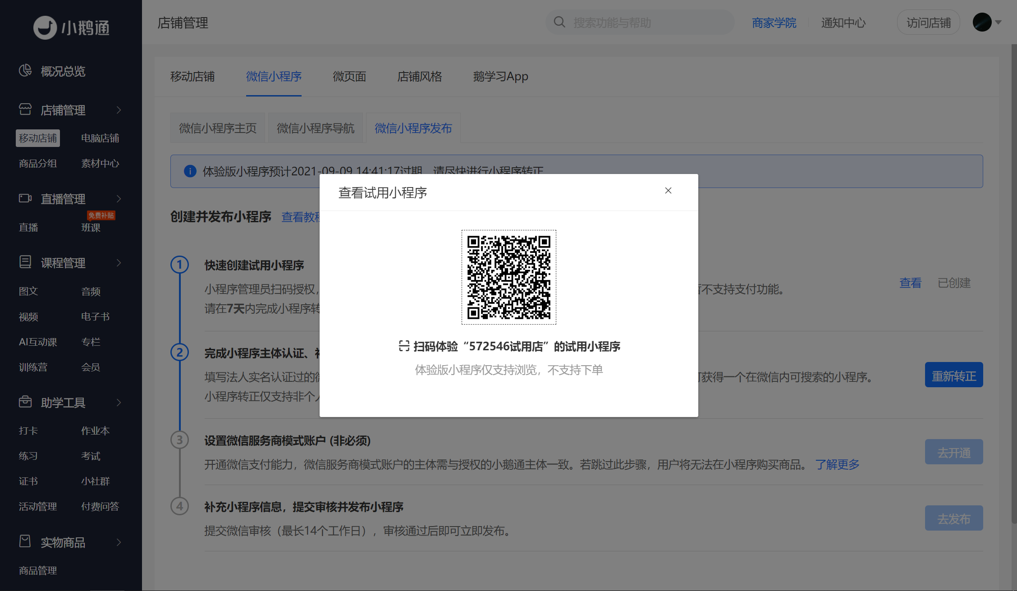Select 电脑店铺 in the sidebar
The height and width of the screenshot is (591, 1017).
point(100,138)
